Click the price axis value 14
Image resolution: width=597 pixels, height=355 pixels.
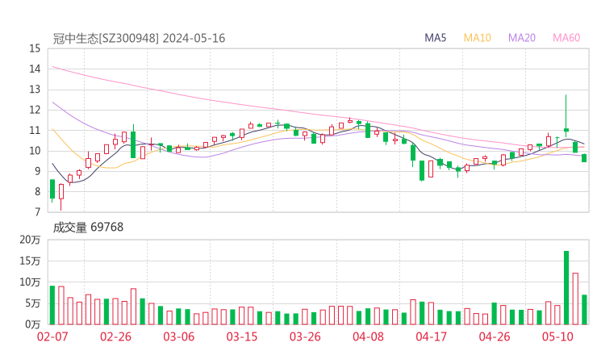(x=35, y=69)
